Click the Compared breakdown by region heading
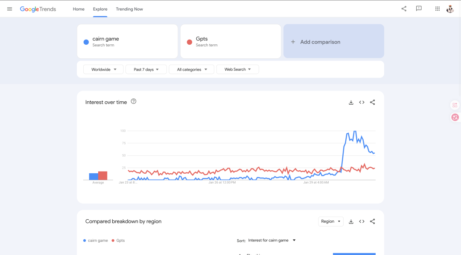Screen dimensions: 461x255 coord(123,221)
